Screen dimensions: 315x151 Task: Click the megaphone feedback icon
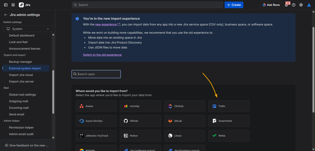pyautogui.click(x=7, y=145)
